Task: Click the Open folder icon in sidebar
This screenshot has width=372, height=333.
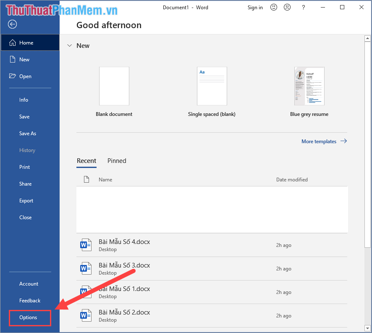Action: [12, 76]
